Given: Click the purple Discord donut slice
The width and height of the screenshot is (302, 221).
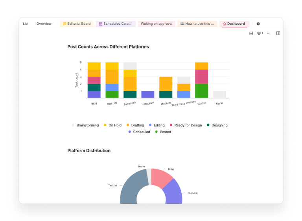Looking at the screenshot, I should pos(173,193).
